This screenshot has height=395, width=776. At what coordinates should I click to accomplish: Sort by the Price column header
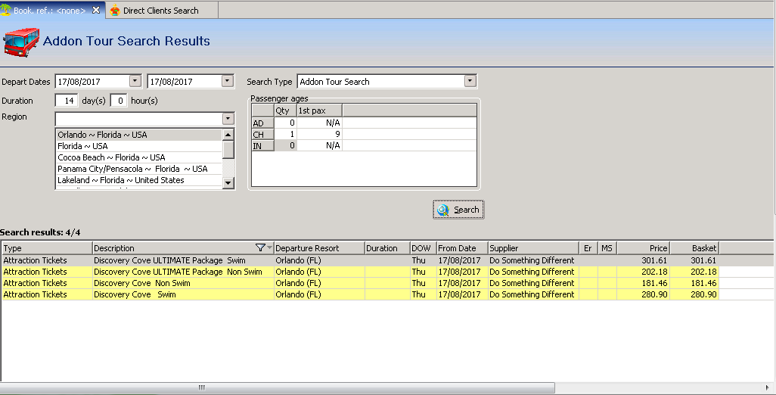click(643, 248)
